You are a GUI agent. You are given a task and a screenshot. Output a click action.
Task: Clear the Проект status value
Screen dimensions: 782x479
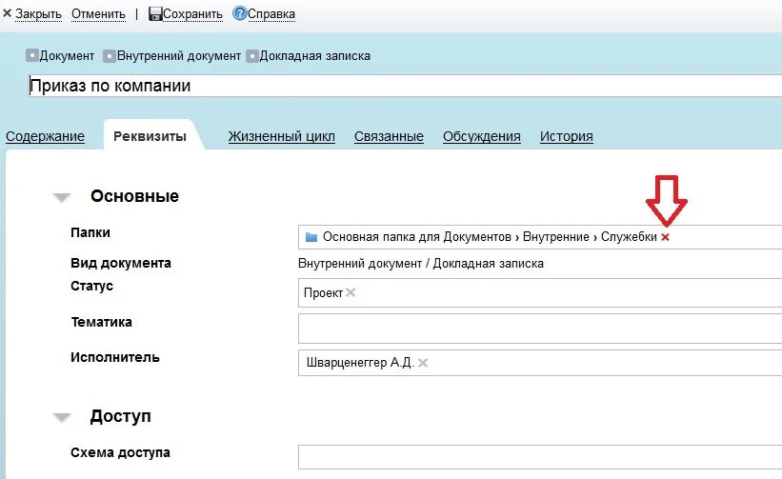tap(351, 292)
